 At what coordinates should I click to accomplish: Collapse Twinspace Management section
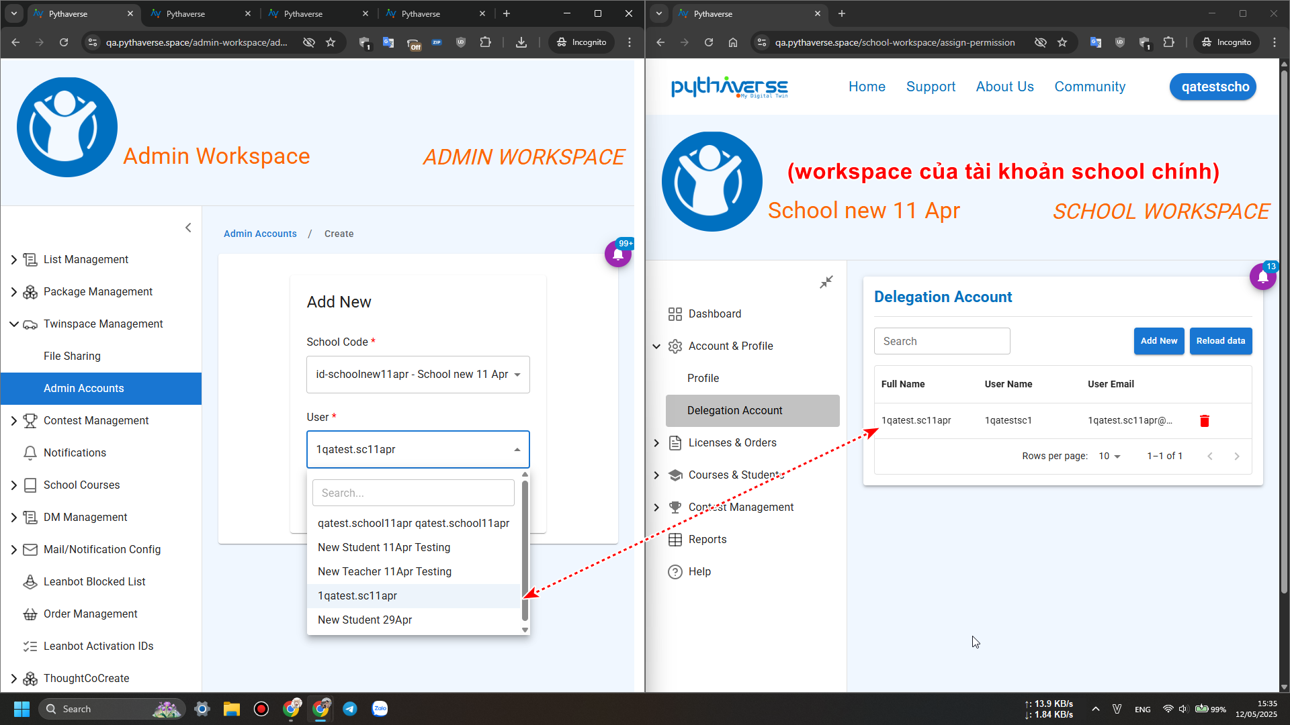pyautogui.click(x=13, y=324)
